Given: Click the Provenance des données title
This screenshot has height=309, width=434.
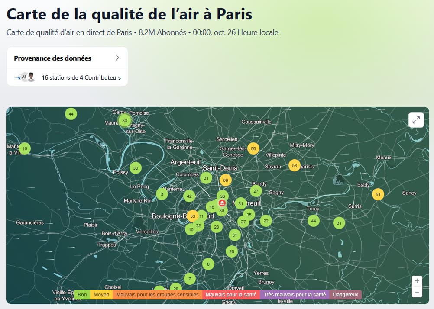Looking at the screenshot, I should coord(52,58).
